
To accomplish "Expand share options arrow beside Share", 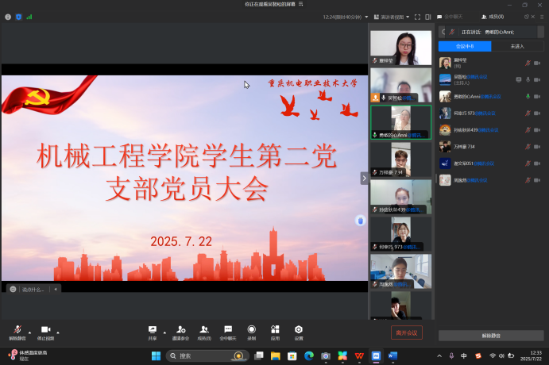I will pos(164,332).
